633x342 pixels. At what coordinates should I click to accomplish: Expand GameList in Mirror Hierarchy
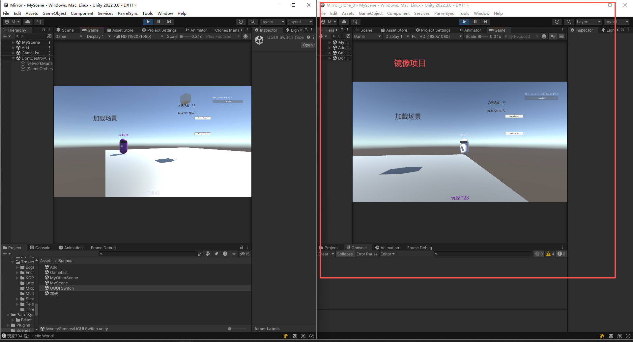tap(13, 53)
